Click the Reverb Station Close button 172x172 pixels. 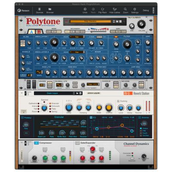(24, 111)
